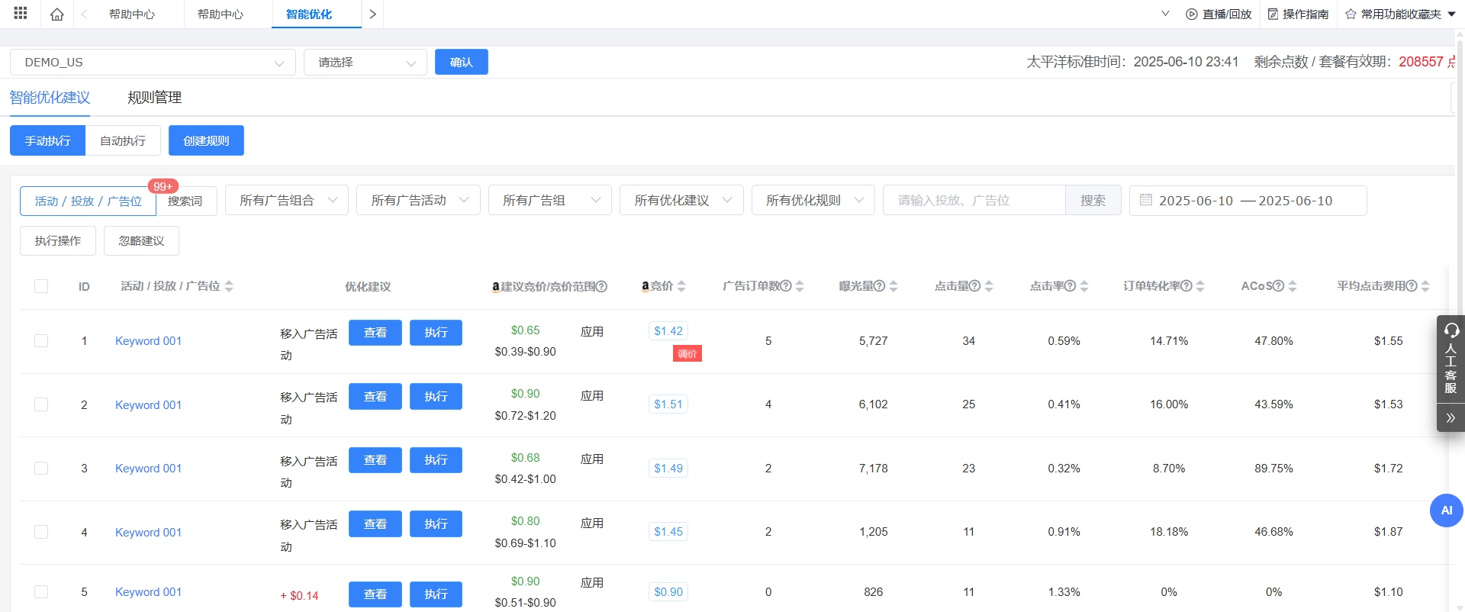The image size is (1465, 612).
Task: Click the 请输入投放、广告位 search field
Action: click(x=974, y=201)
